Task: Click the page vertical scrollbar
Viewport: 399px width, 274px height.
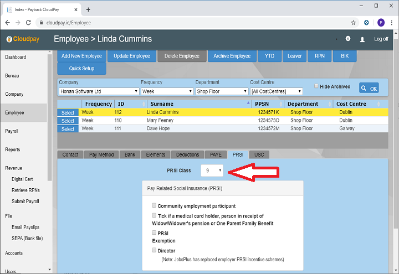Action: pos(395,138)
